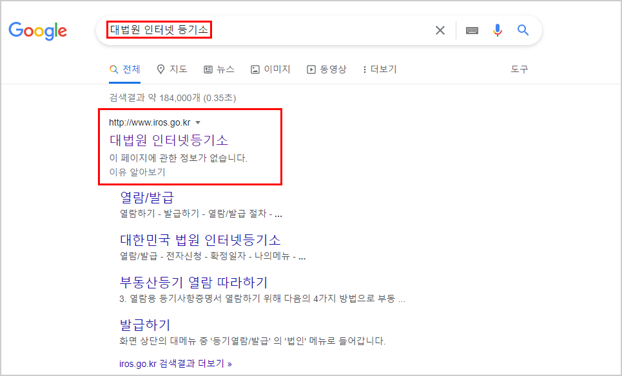Open the 도구 search tools menu
The width and height of the screenshot is (622, 376).
coord(520,69)
